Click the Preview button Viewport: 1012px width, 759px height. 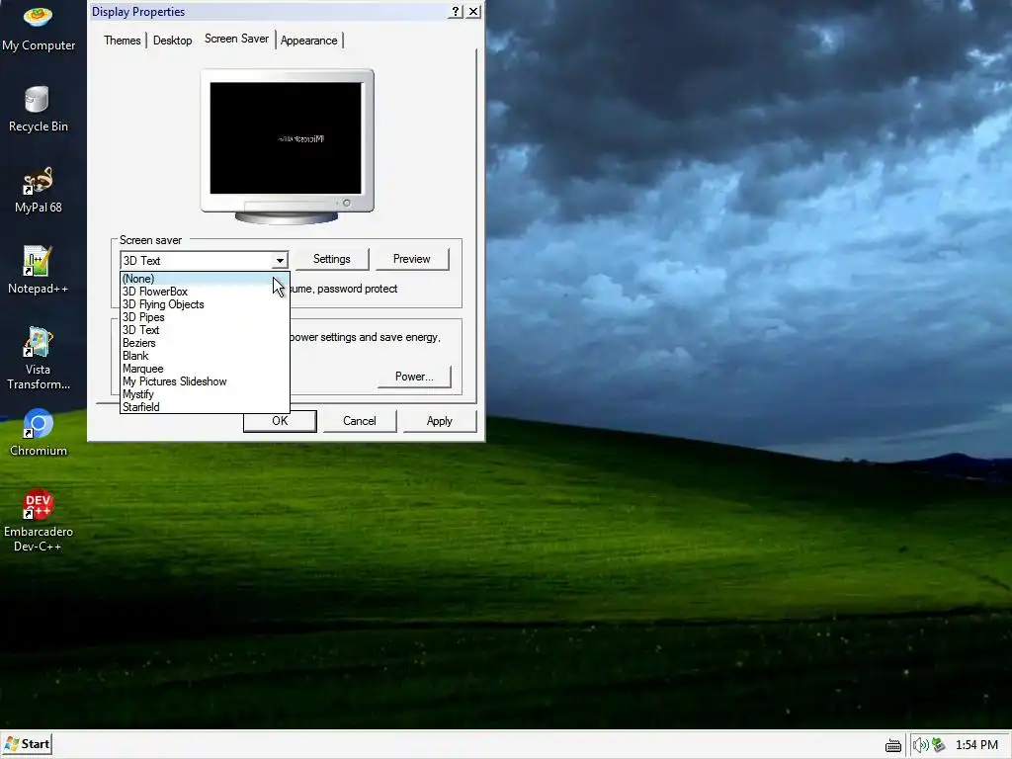[x=412, y=259]
